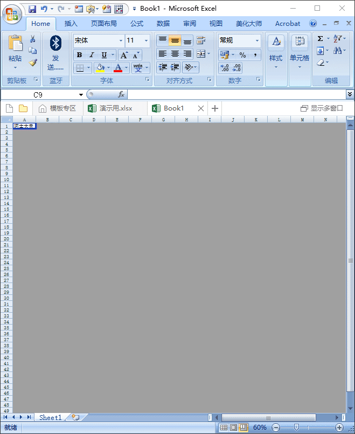Open font name dropdown 宋体
355x434 pixels.
[121, 40]
